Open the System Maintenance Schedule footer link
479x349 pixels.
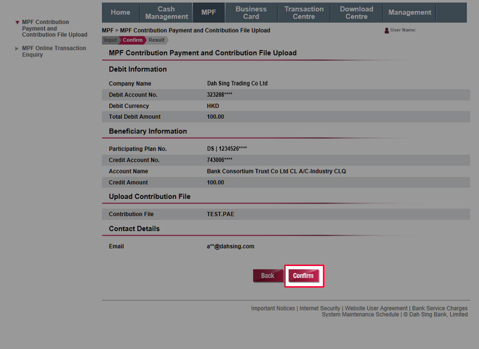(x=360, y=315)
